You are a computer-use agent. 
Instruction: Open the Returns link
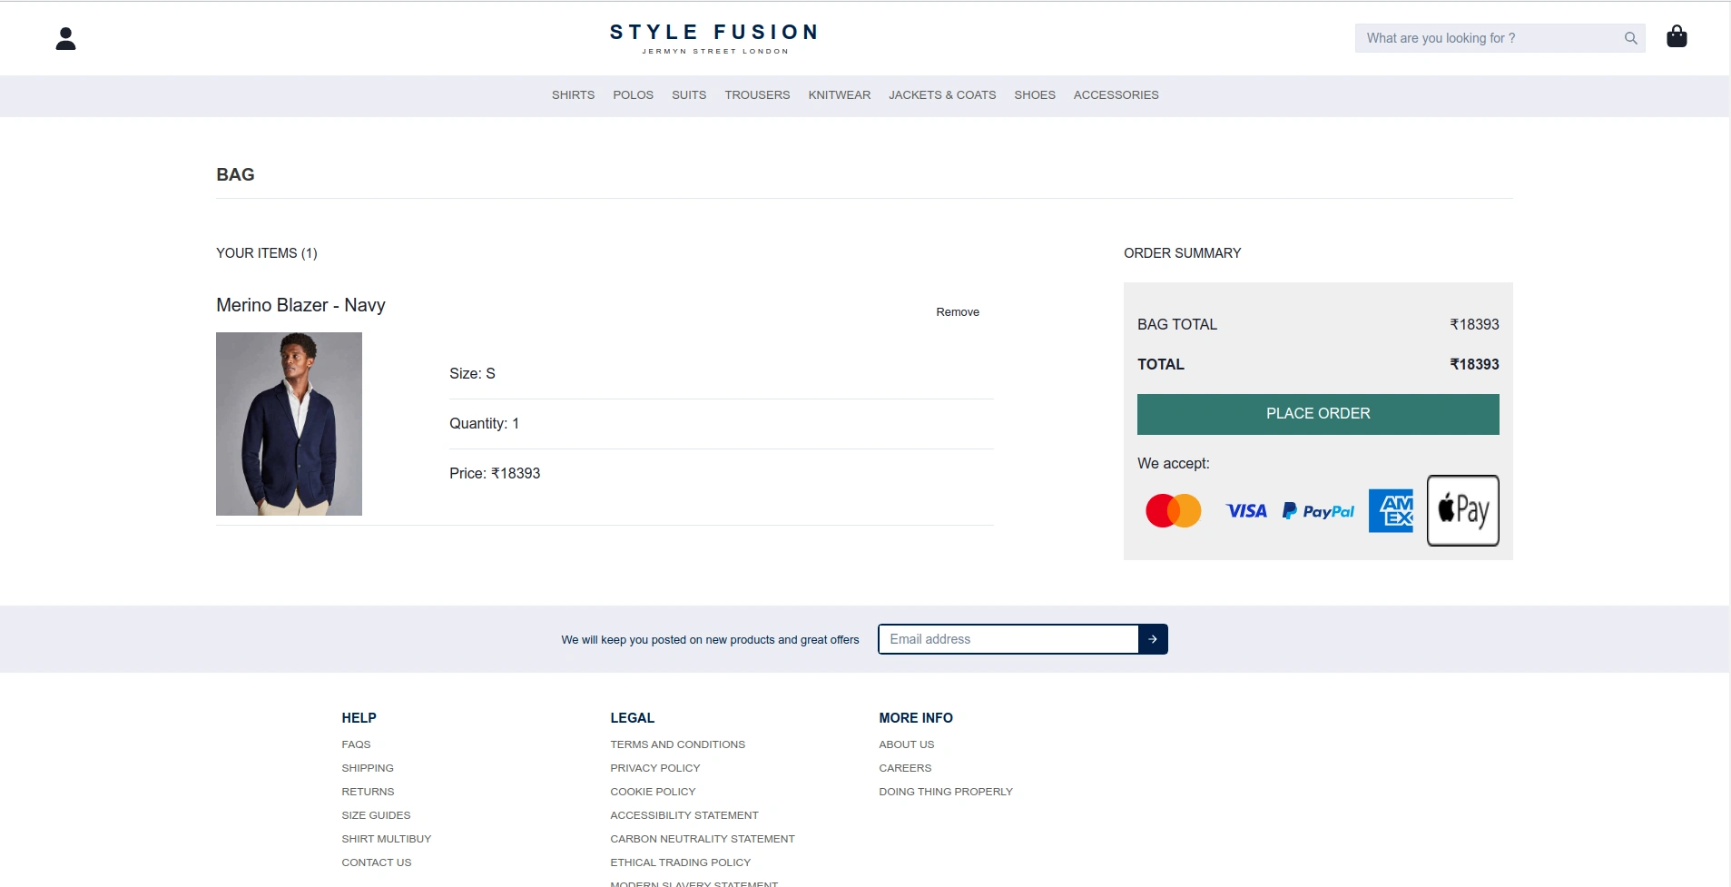368,792
